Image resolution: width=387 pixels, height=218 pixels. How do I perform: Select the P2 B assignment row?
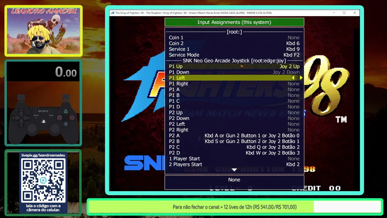(x=234, y=141)
